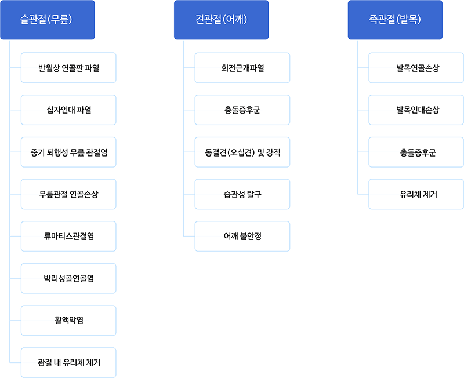The image size is (464, 378).
Task: Click 충돌증후군 under ankle column
Action: pyautogui.click(x=416, y=152)
